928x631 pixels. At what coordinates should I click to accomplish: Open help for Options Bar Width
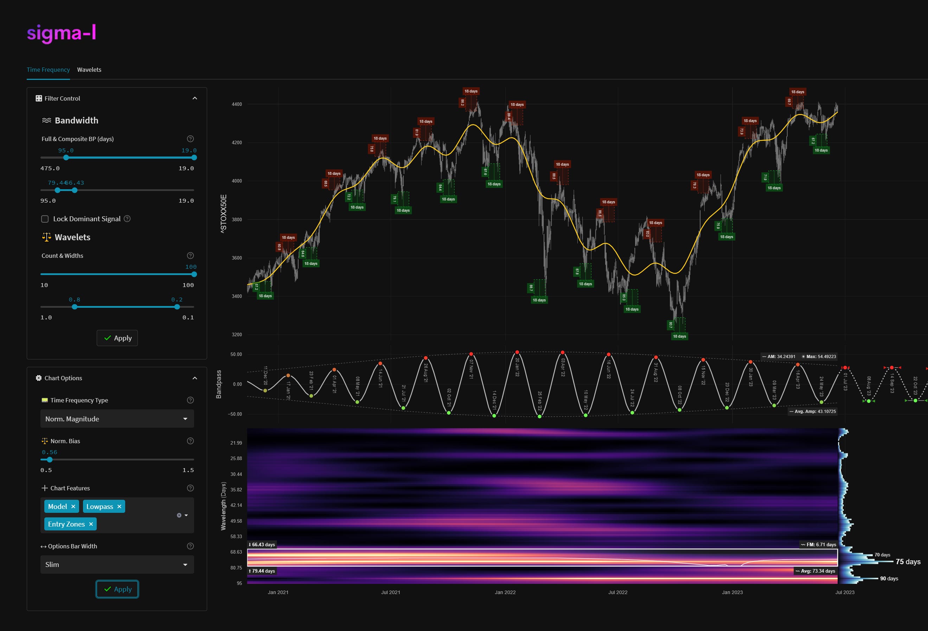[x=191, y=546]
